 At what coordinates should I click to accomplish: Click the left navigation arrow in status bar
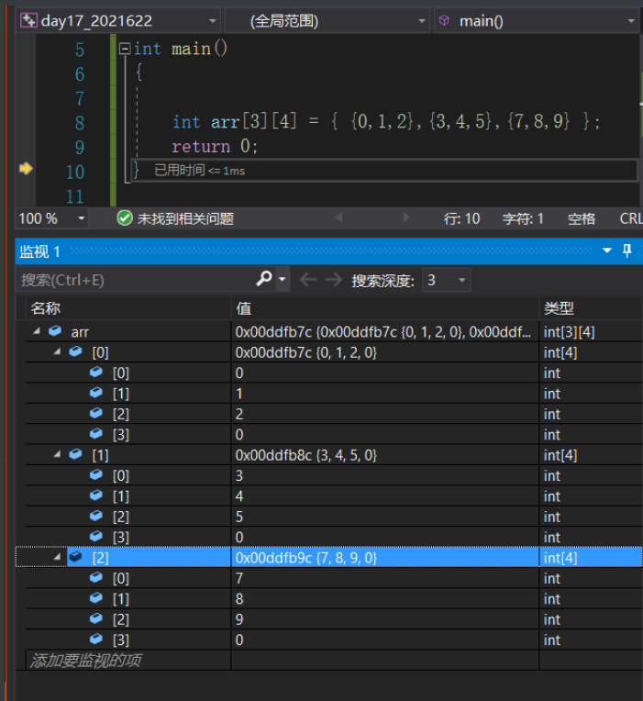click(339, 217)
